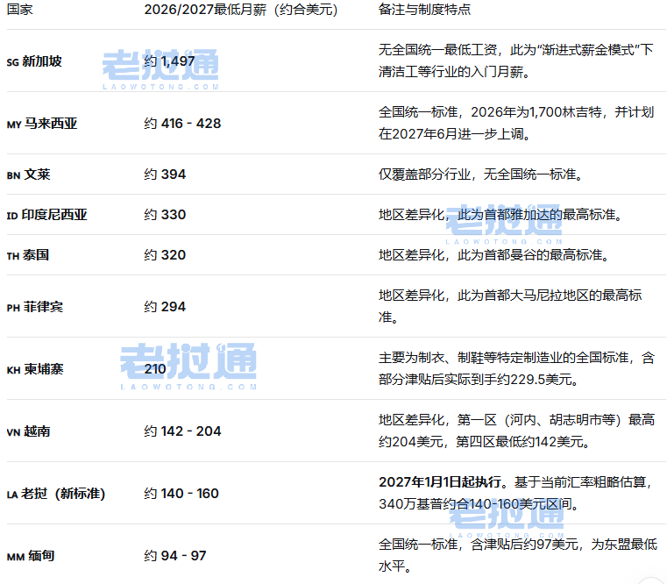Screen dimensions: 667x584
Task: Click the 国家 column header
Action: coord(19,10)
